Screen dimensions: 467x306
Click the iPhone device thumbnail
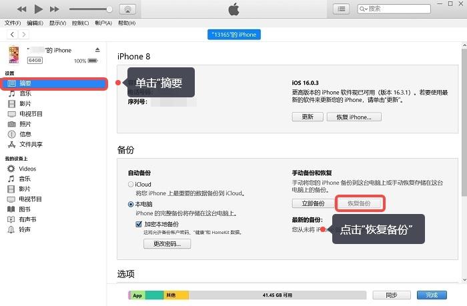pos(14,55)
